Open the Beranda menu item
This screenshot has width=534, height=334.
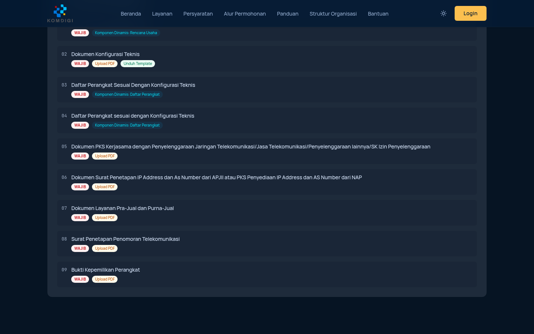click(131, 14)
